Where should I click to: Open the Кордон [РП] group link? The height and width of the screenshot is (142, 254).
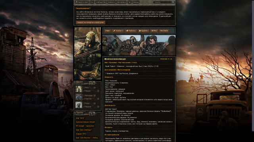click(x=81, y=134)
